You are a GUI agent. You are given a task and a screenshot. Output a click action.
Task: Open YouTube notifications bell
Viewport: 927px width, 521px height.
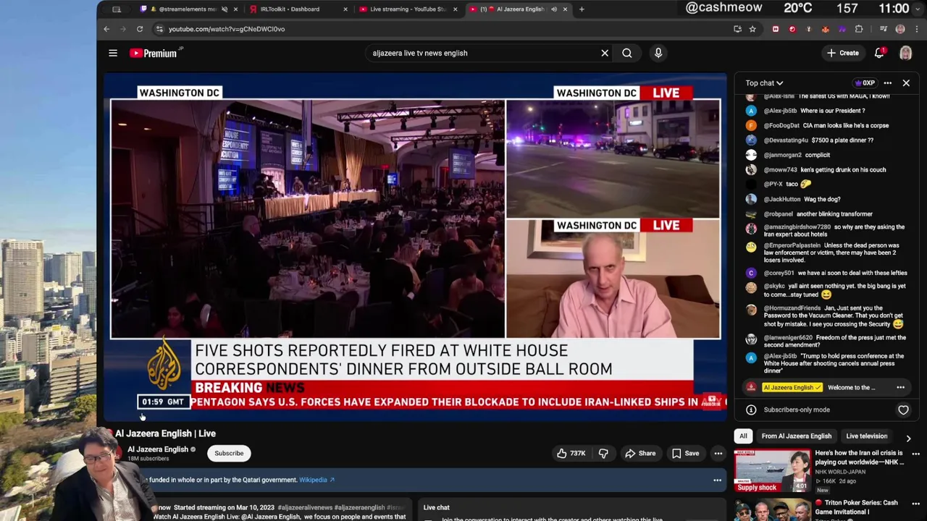879,53
